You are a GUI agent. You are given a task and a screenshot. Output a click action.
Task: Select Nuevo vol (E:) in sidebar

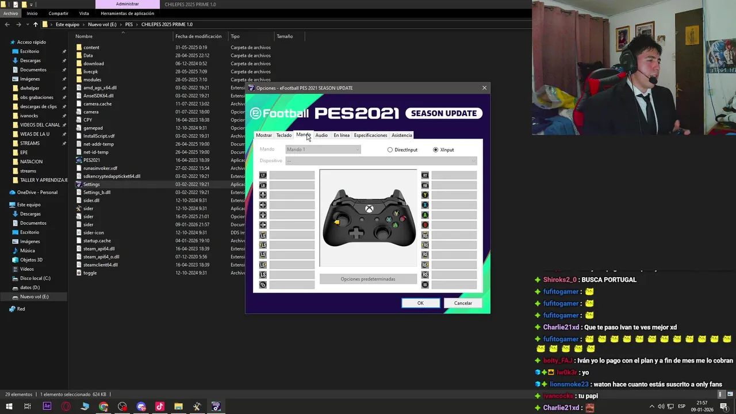(x=34, y=297)
